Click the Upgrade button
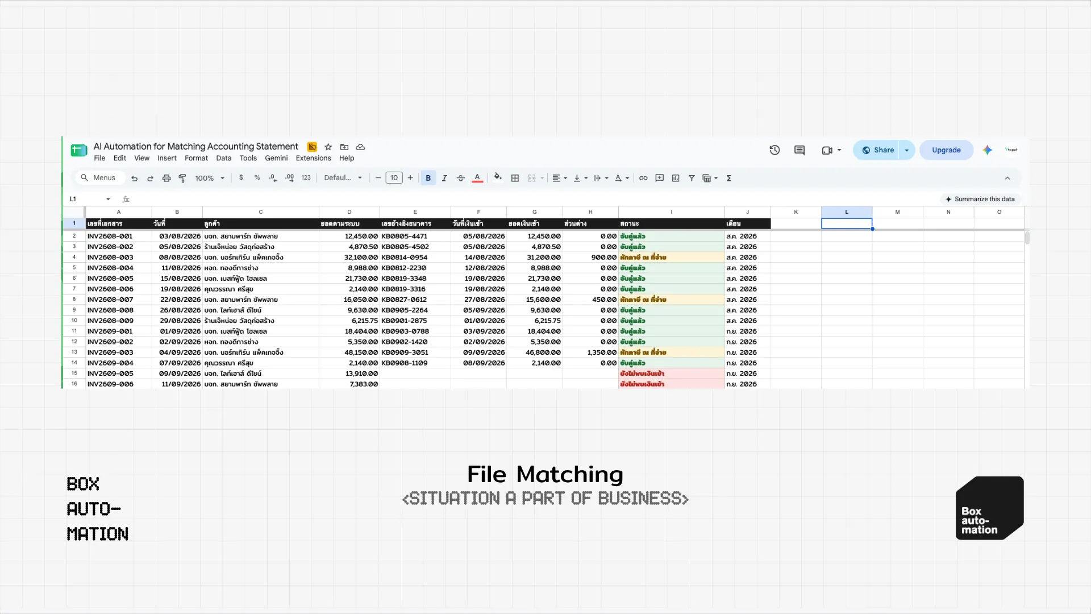The width and height of the screenshot is (1091, 614). point(946,150)
